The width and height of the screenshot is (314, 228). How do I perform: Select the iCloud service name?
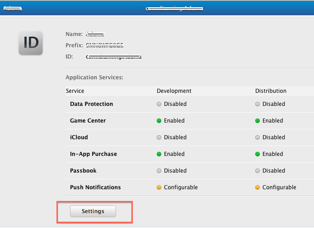point(79,137)
